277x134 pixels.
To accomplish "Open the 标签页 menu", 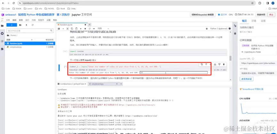I will (41, 20).
